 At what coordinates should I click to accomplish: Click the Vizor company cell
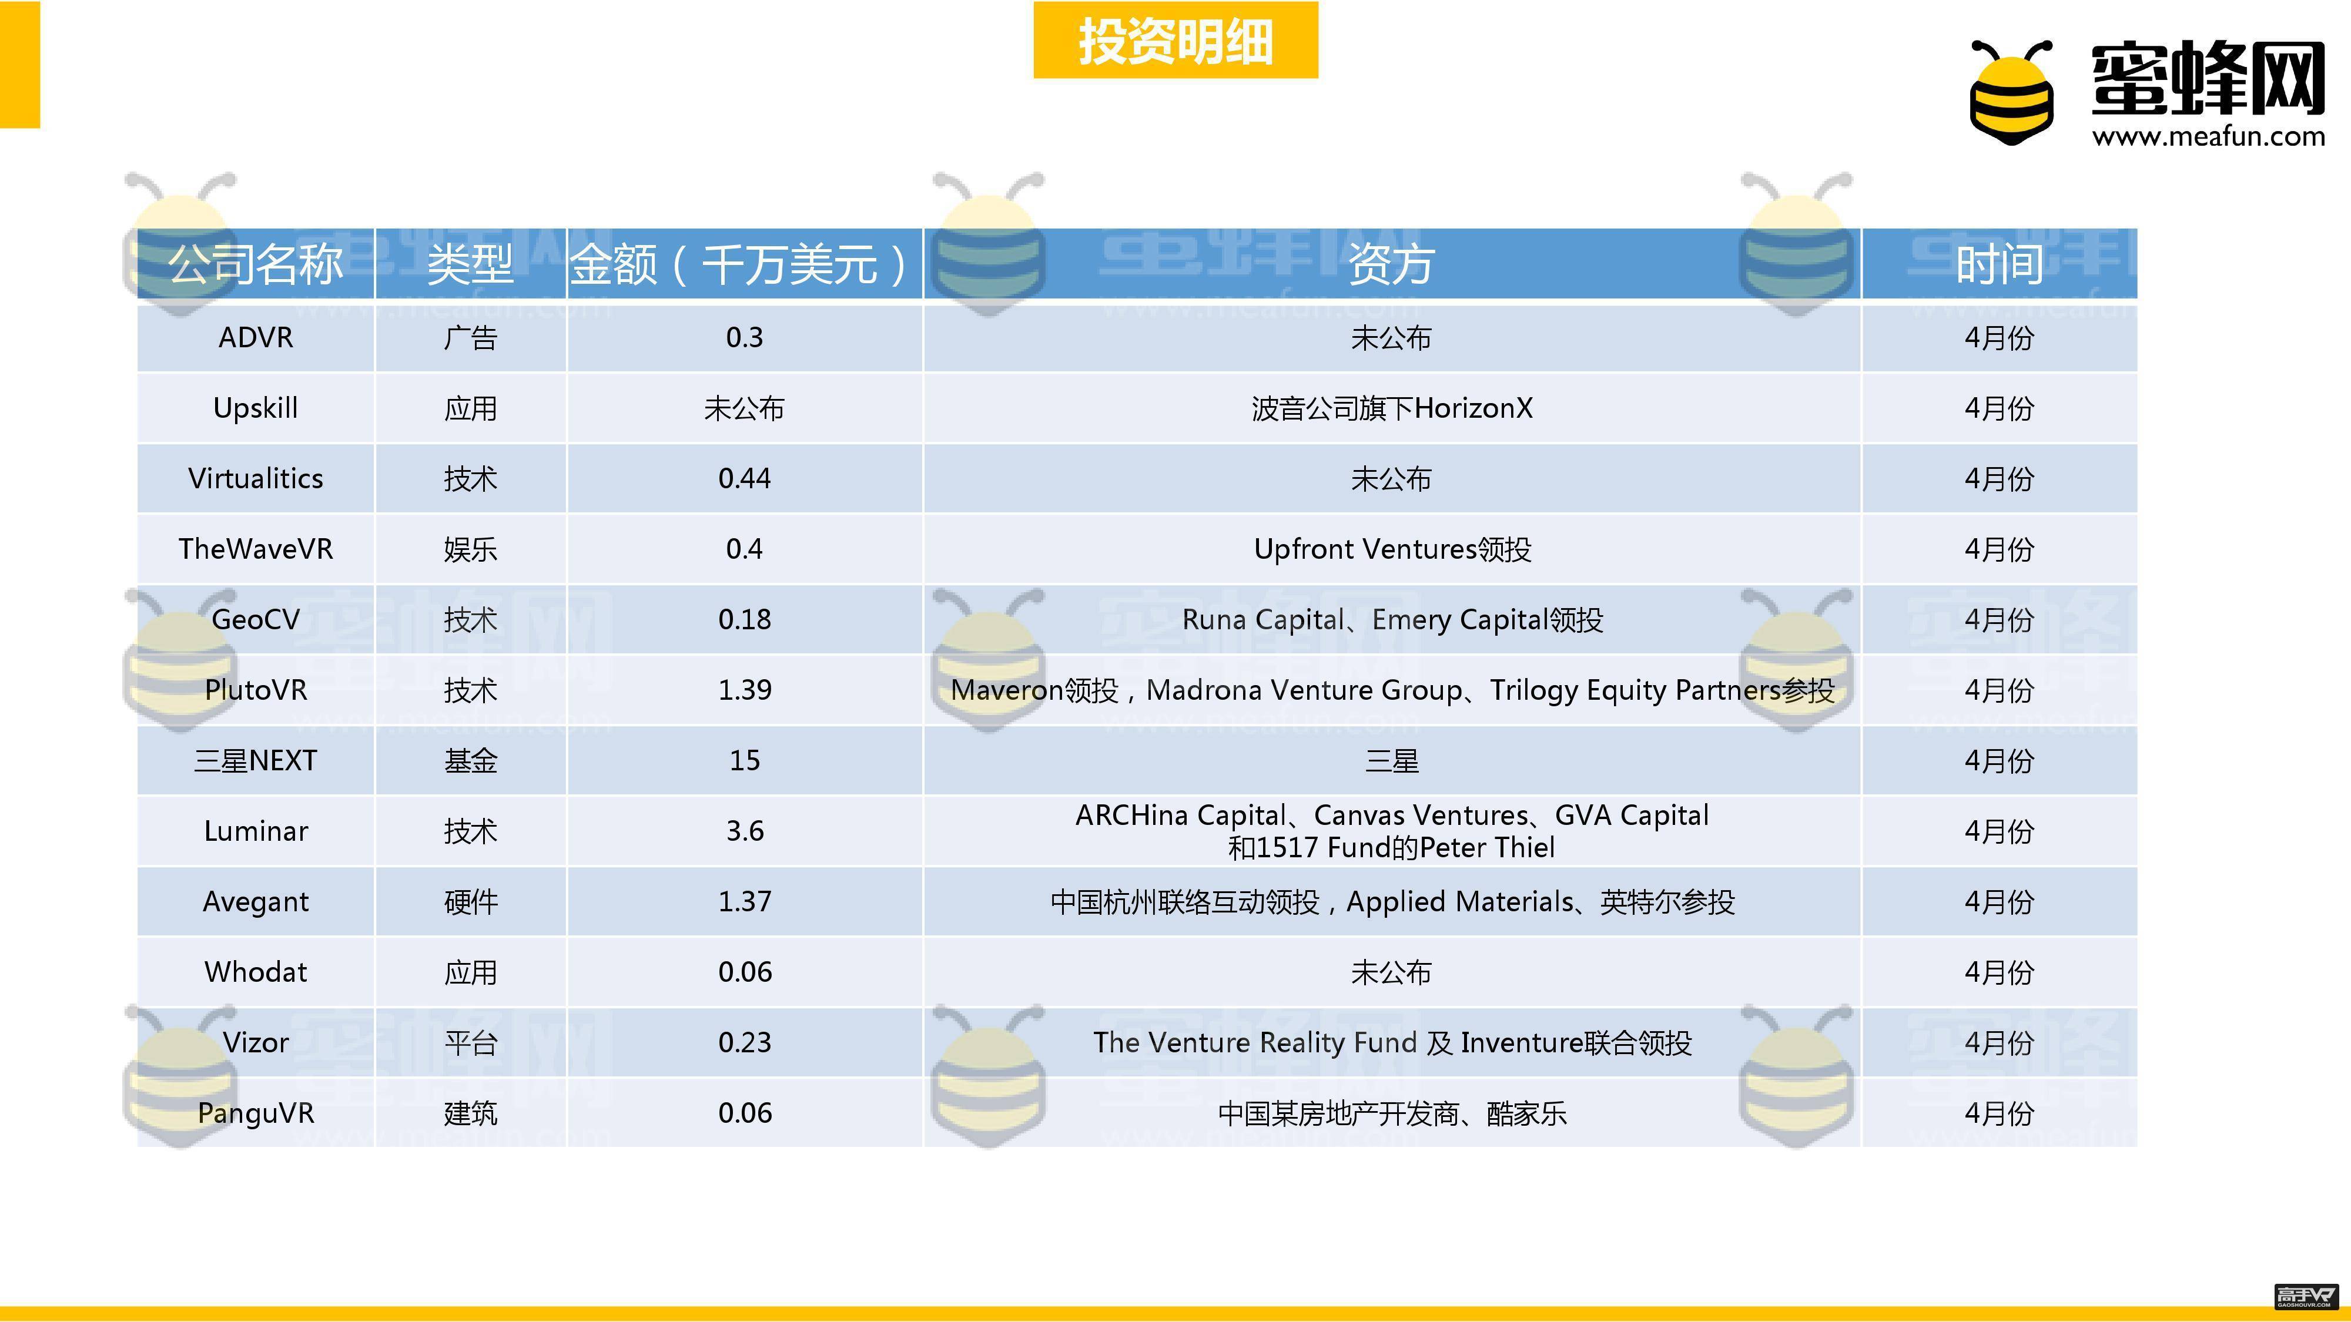[256, 1042]
